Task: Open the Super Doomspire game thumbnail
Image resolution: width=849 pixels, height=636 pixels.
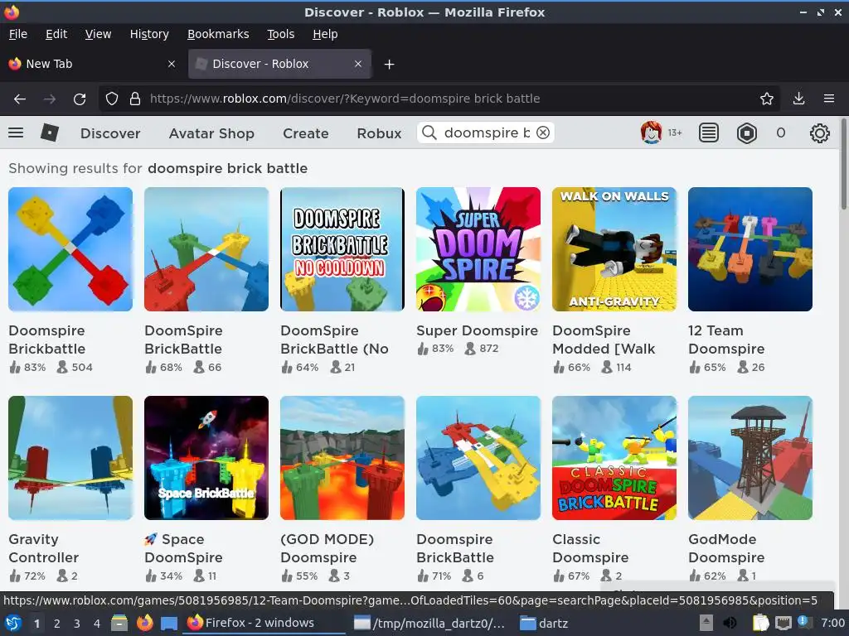Action: pyautogui.click(x=478, y=249)
